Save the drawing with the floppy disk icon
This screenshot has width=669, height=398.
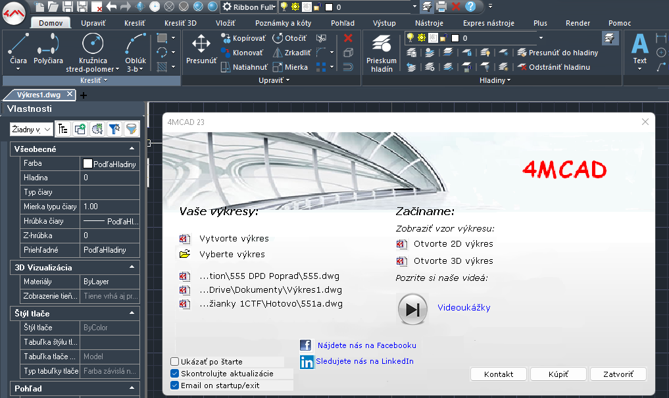coord(67,7)
